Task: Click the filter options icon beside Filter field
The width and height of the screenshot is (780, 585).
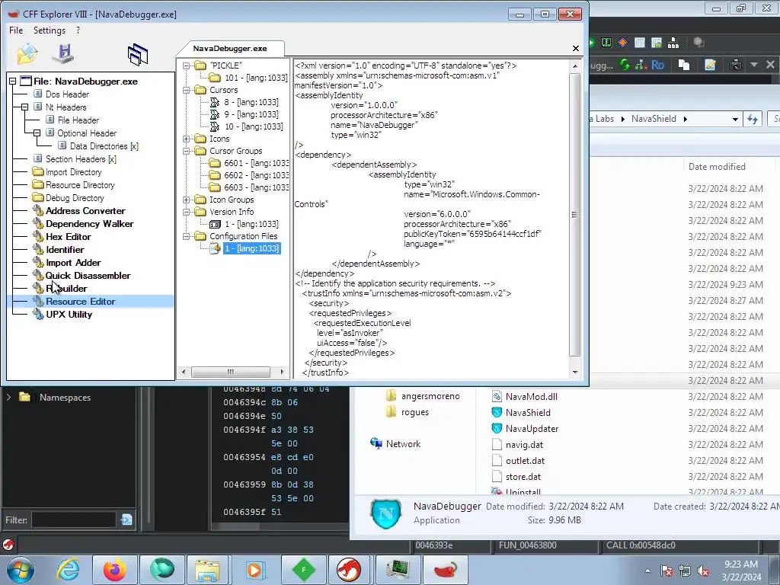Action: pos(126,519)
